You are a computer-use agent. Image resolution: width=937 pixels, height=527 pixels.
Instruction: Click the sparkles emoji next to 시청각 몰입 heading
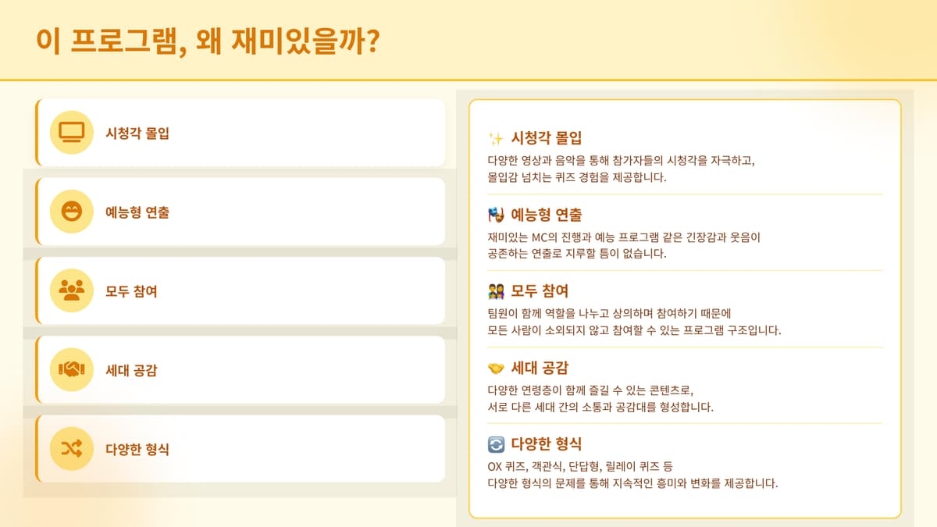[495, 140]
